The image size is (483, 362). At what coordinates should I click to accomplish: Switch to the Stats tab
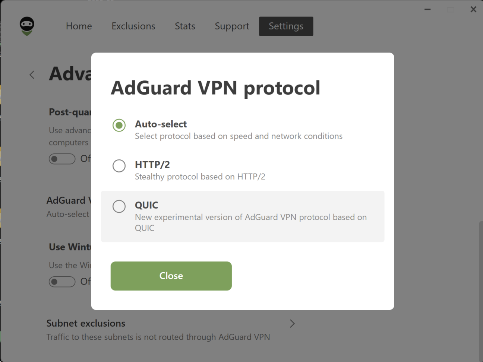pos(185,26)
